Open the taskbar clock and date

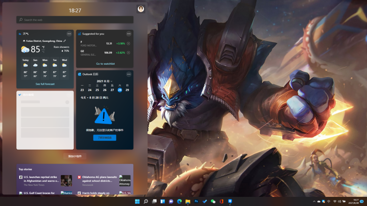353,201
